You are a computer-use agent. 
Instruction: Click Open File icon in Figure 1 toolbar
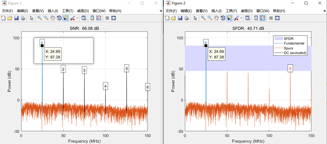click(9, 18)
